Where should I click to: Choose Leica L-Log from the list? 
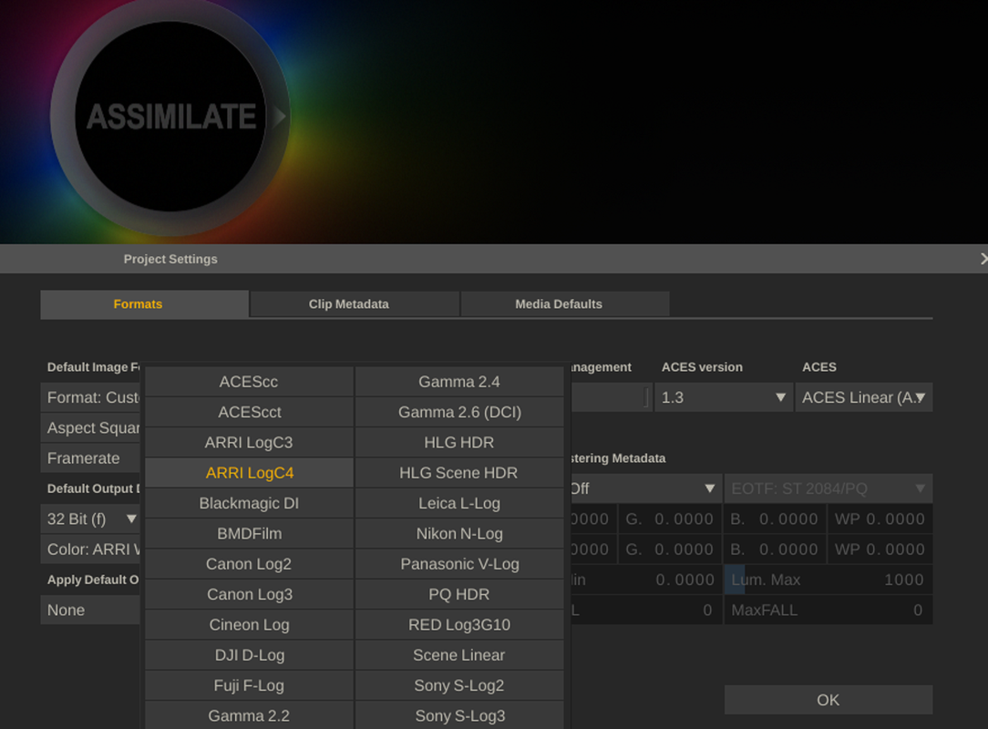click(459, 503)
